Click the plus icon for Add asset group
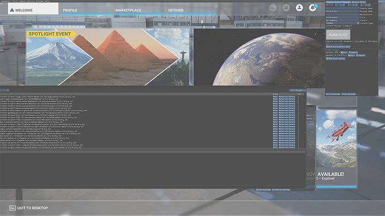Viewport: 385px width, 216px height. click(x=328, y=58)
